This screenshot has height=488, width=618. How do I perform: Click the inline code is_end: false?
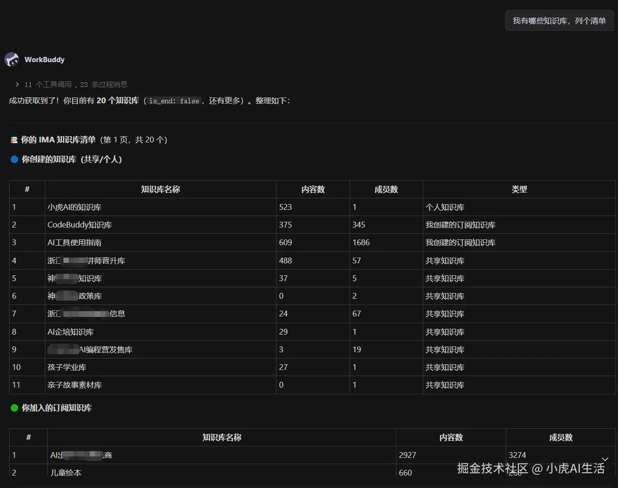(174, 101)
